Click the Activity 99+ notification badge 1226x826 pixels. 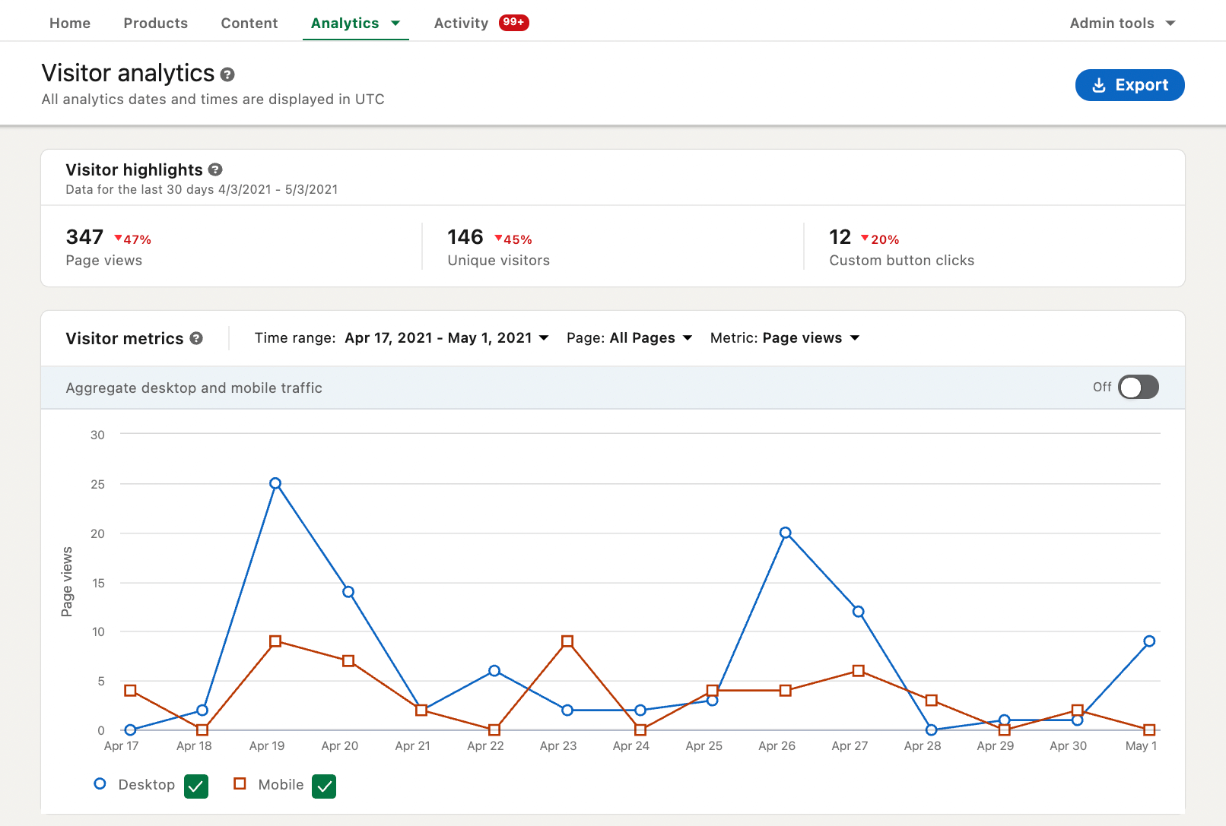pyautogui.click(x=513, y=23)
